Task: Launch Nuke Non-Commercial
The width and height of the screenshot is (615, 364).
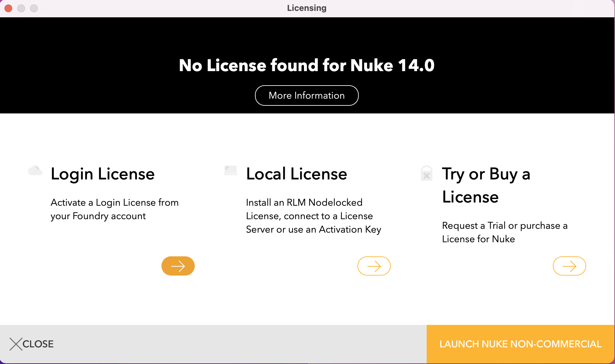Action: point(521,344)
